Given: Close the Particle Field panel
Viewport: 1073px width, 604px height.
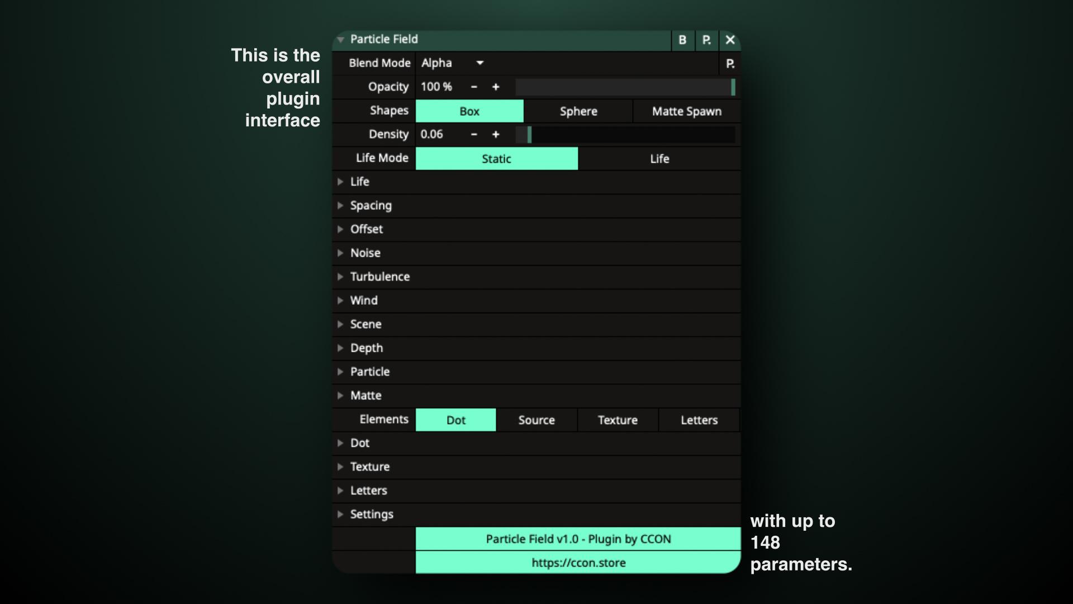Looking at the screenshot, I should tap(730, 40).
